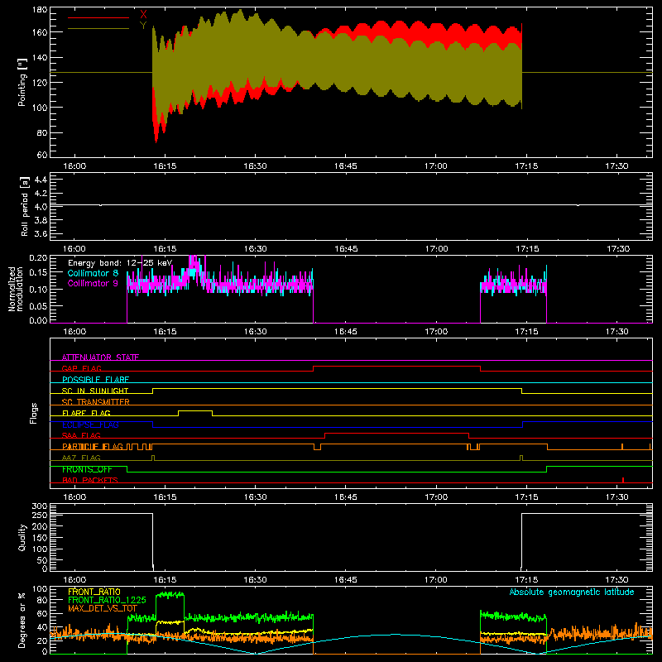
Task: Click the "Roll period" axis title
Action: tap(25, 206)
